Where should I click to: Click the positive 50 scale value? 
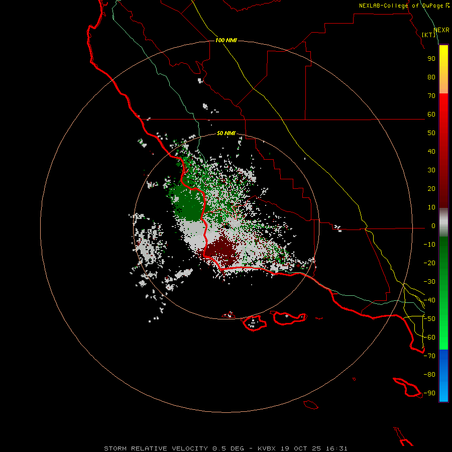(431, 133)
